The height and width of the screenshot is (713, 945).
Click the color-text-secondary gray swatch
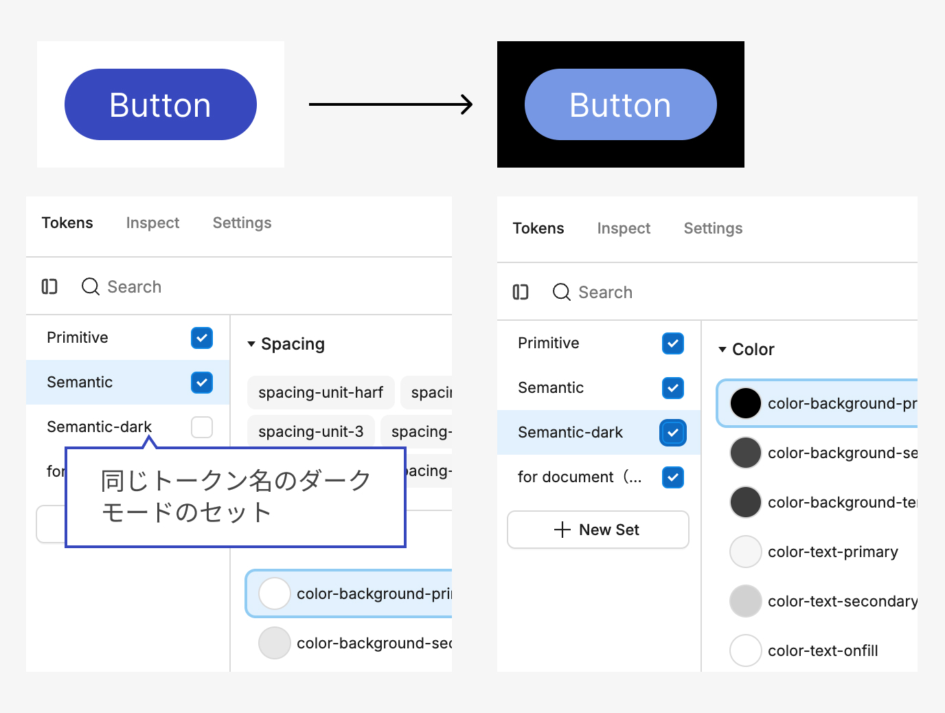745,601
